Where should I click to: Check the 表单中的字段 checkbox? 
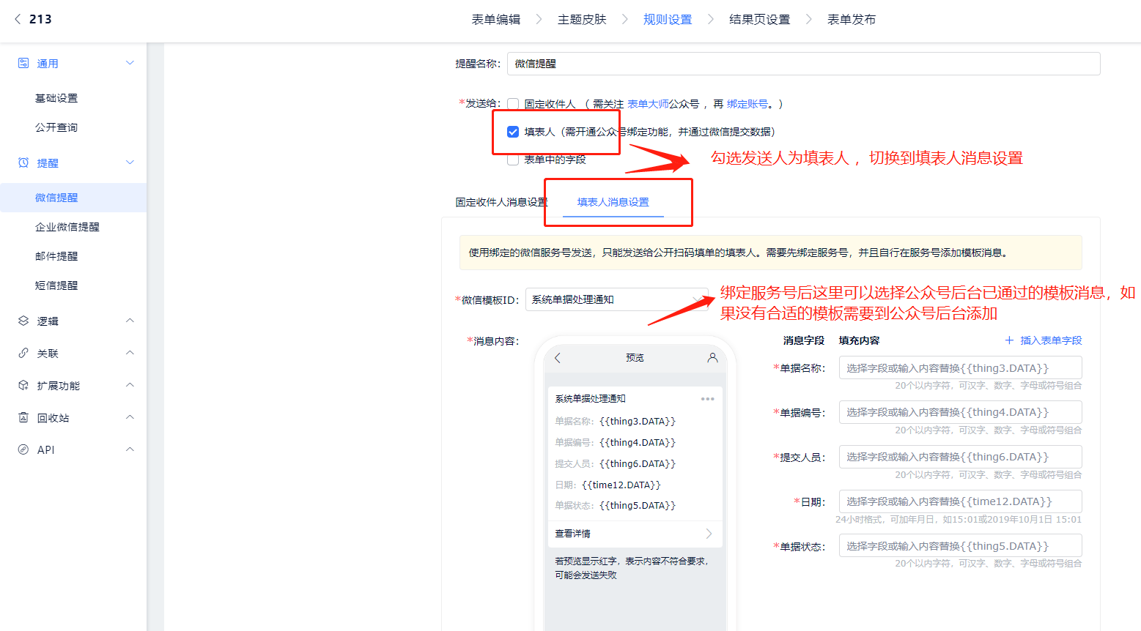tap(513, 160)
